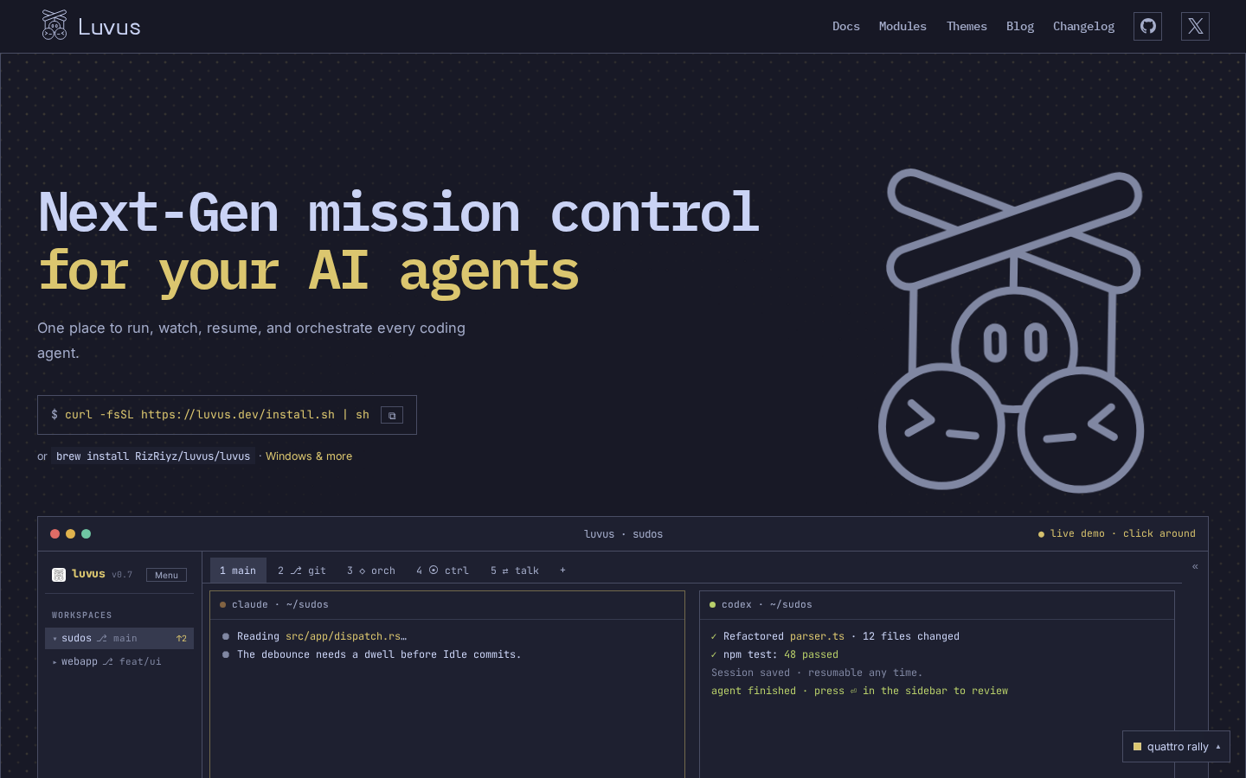The height and width of the screenshot is (778, 1246).
Task: Click the yellow theme swatch square
Action: click(1138, 747)
